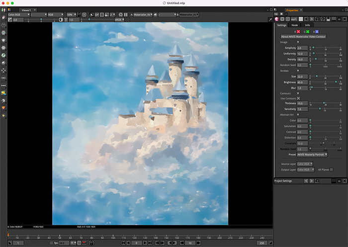
Task: Click the three-dots icon in left toolbar
Action: 3,85
